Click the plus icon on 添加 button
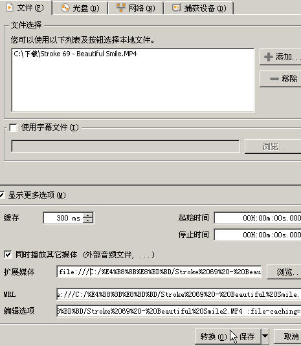Viewport: 301px width, 346px height. coord(269,57)
